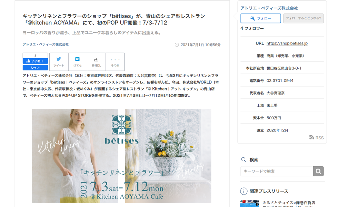
Task: Click the フォロー follow button
Action: (x=261, y=18)
